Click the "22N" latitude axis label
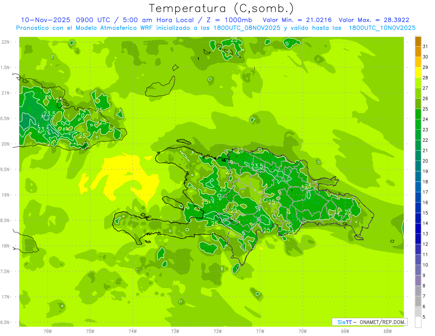The width and height of the screenshot is (435, 336). tap(6, 42)
